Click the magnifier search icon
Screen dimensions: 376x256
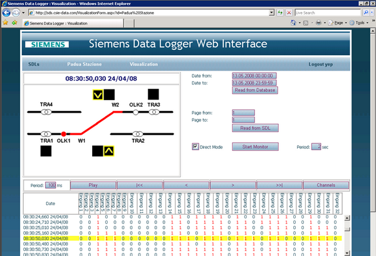tap(366, 13)
